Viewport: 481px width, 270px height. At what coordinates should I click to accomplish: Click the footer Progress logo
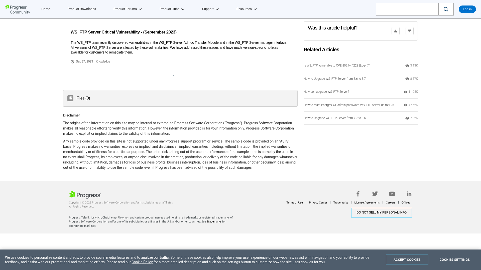[x=85, y=195]
